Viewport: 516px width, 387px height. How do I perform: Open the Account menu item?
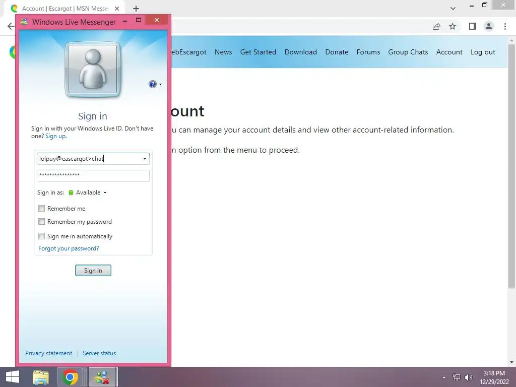449,52
